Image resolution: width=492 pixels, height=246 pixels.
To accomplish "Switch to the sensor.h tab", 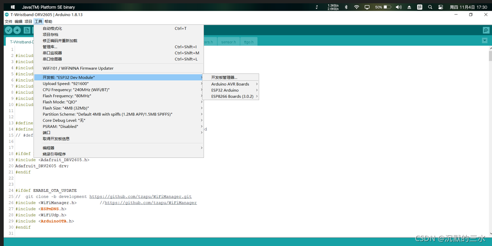I will click(x=228, y=42).
